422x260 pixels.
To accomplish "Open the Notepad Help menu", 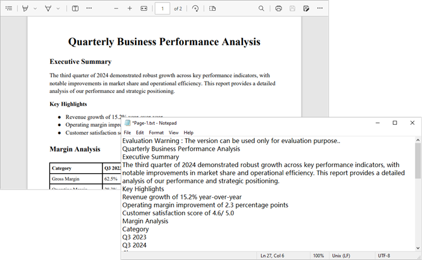I will (188, 133).
